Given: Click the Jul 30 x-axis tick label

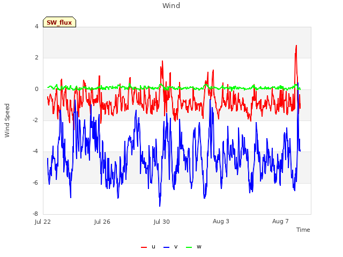Looking at the screenshot, I should [162, 222].
